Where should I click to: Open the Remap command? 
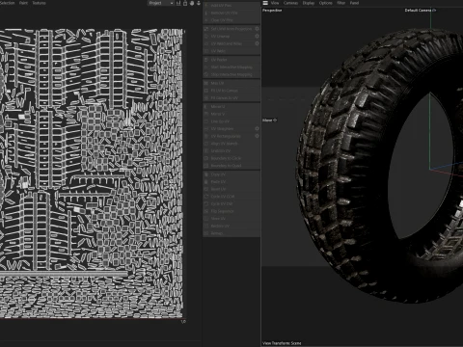click(231, 233)
